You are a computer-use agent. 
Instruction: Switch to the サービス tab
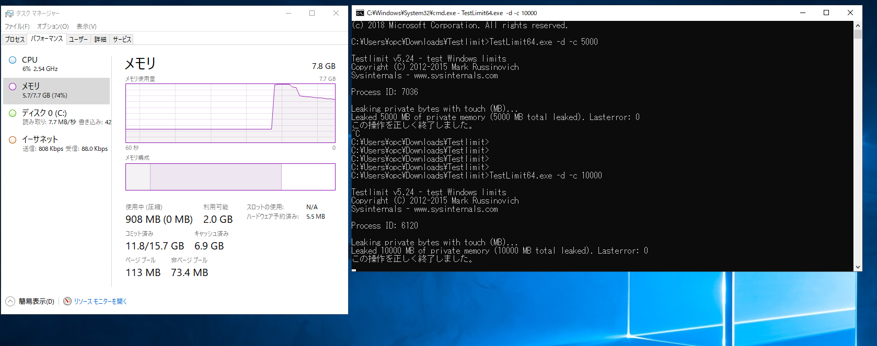pyautogui.click(x=122, y=39)
